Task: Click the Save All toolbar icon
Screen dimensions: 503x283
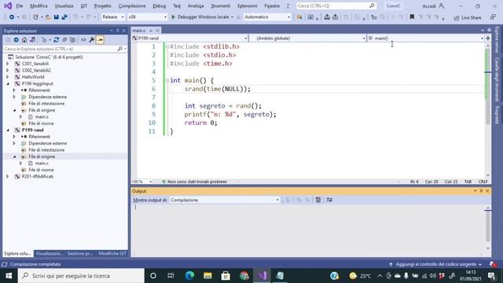Action: click(x=64, y=17)
